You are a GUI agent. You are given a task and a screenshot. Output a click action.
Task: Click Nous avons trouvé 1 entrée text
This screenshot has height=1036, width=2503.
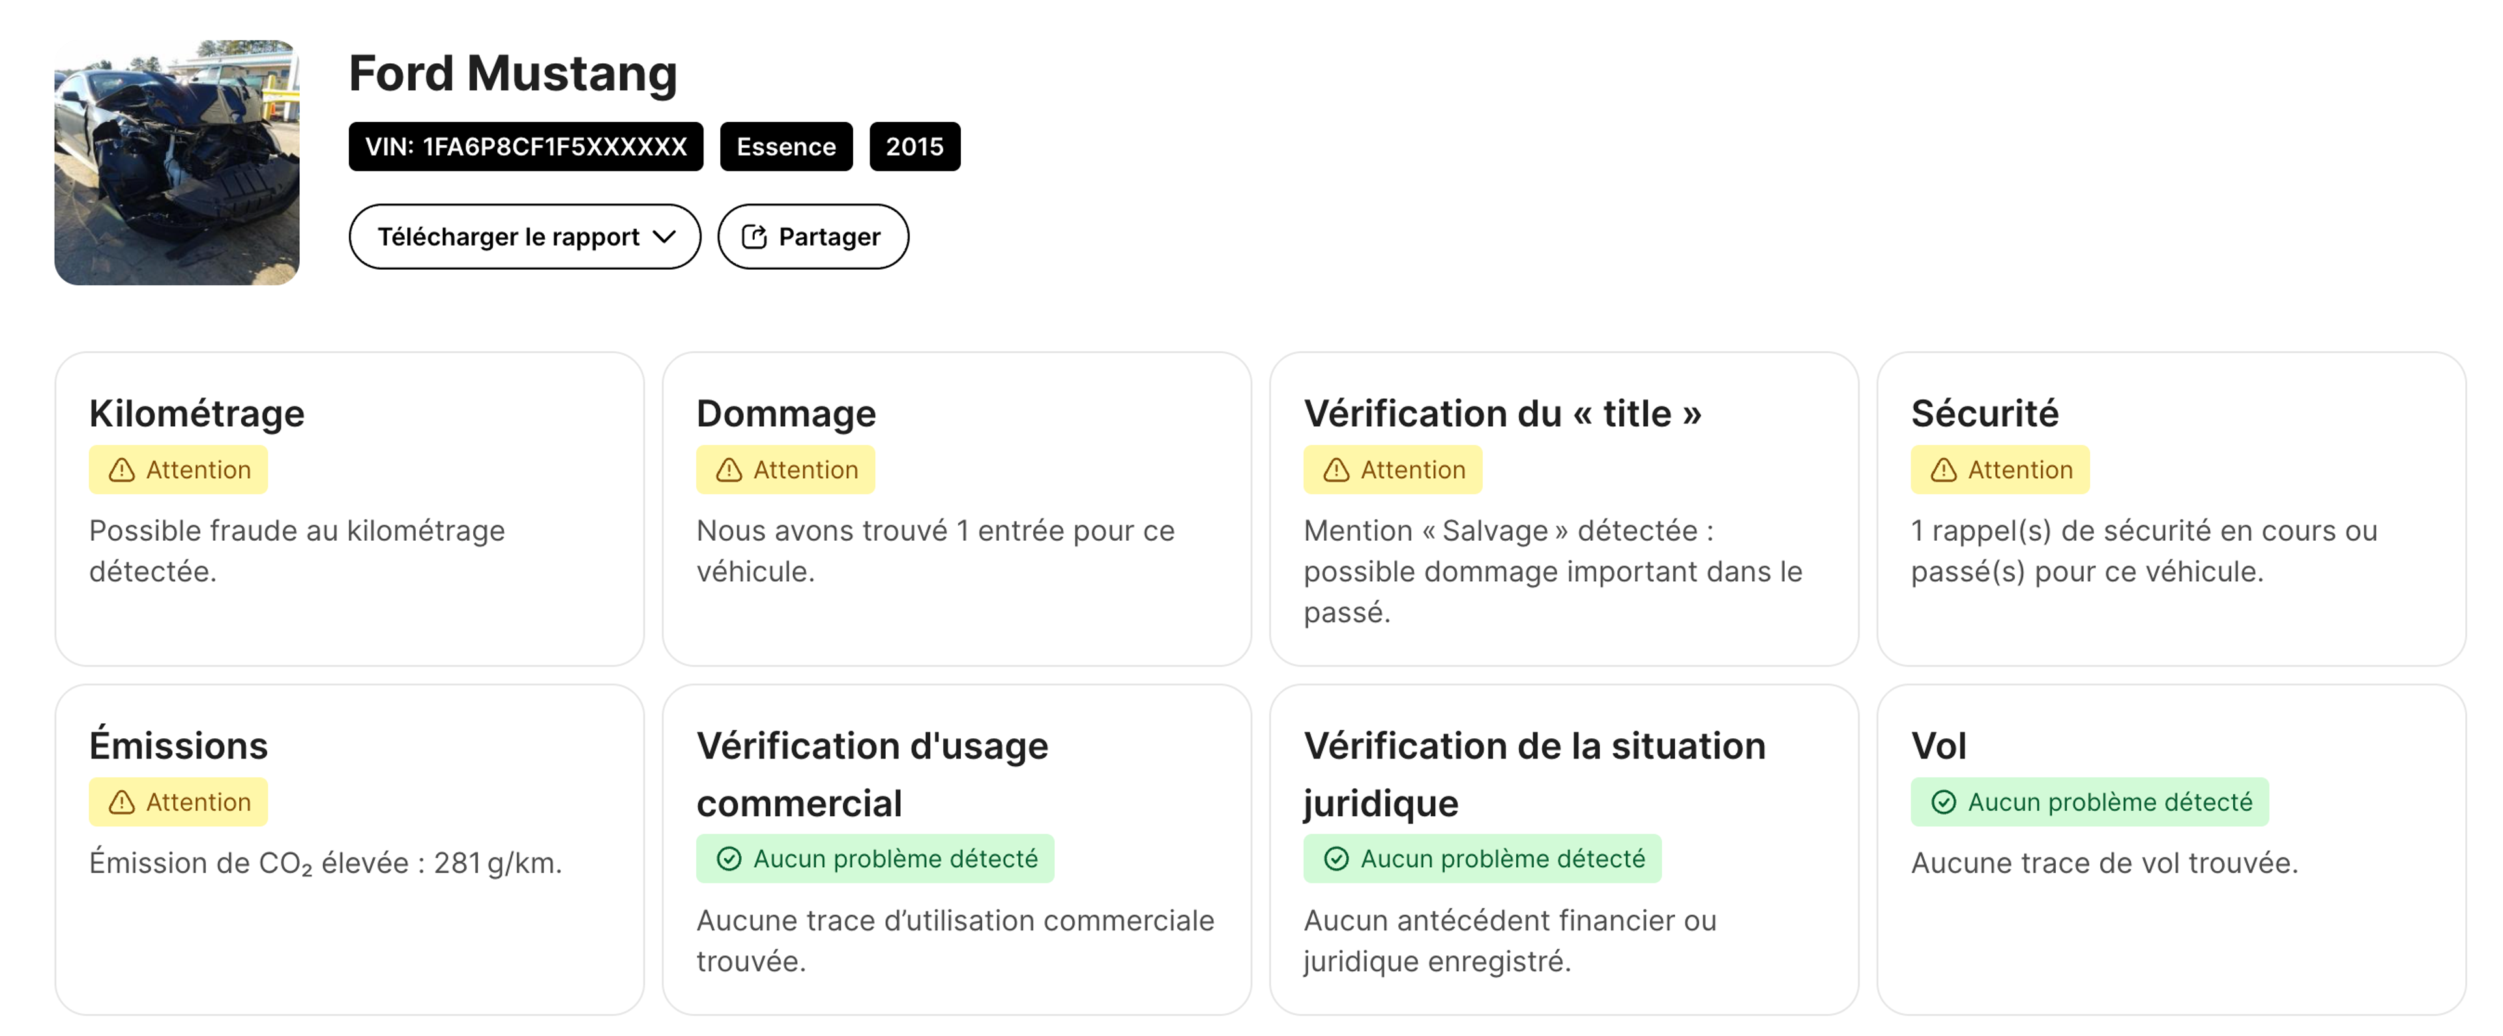936,551
